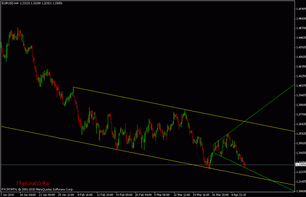Click the '7 Jan 2010' date label
This screenshot has height=197, width=306.
point(7,195)
